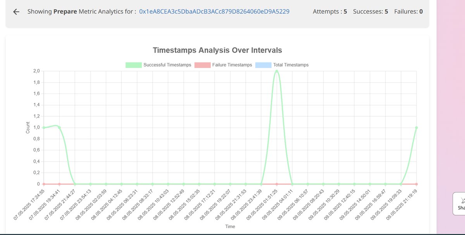Click the x-axis label 09.05.2025 19:09:33
Screen dimensions: 465x235
pyautogui.click(x=387, y=204)
